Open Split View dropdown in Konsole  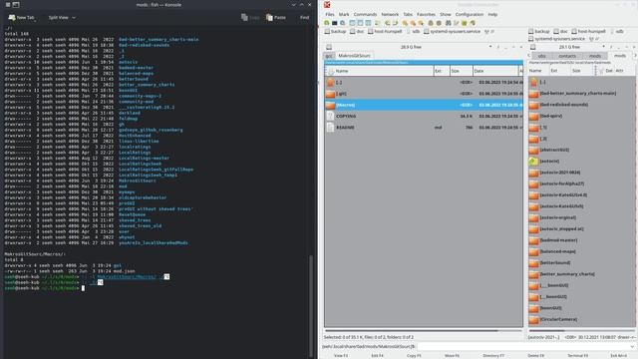tap(62, 18)
